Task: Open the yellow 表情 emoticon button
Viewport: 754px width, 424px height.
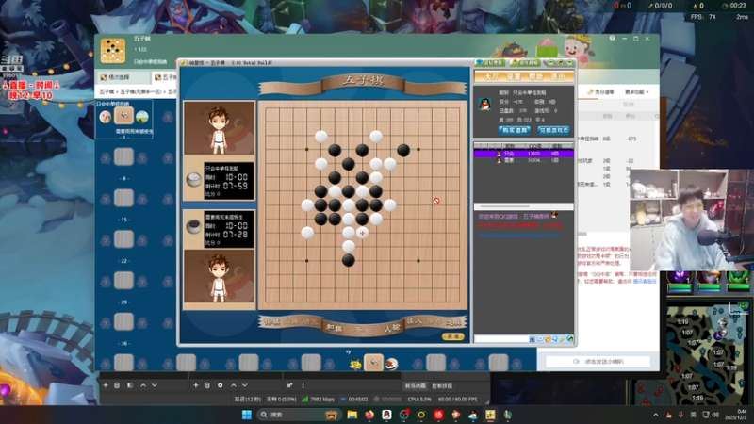Action: pos(453,336)
